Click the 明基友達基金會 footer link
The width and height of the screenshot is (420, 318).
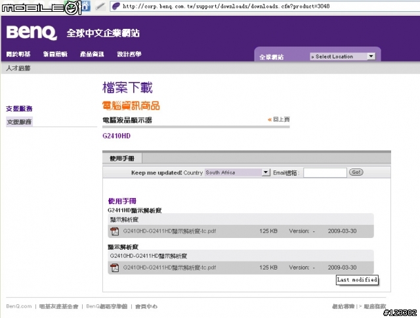58,306
